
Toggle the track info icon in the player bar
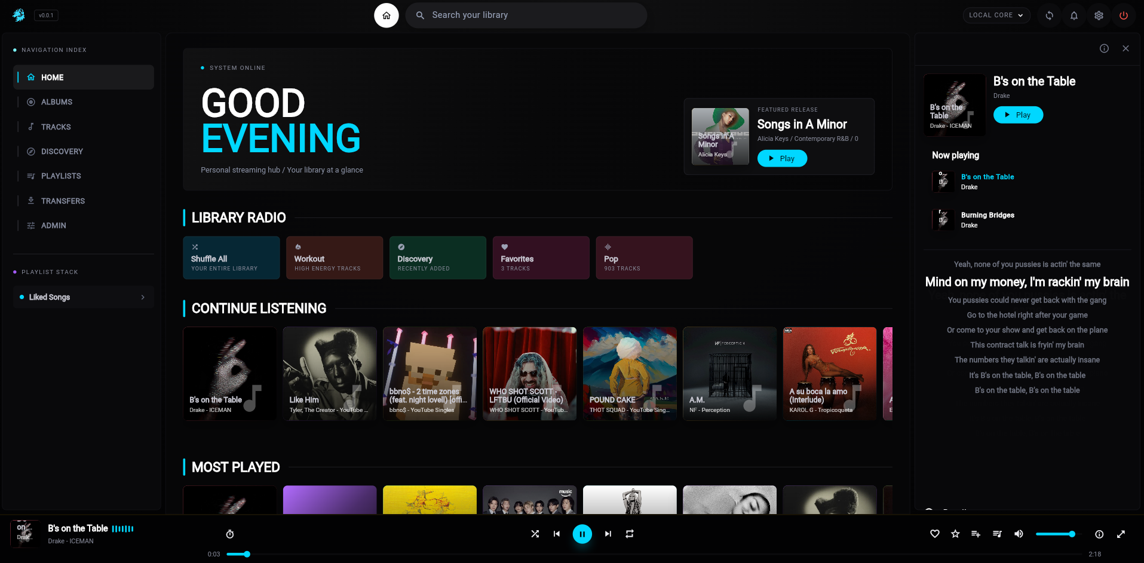coord(1099,534)
